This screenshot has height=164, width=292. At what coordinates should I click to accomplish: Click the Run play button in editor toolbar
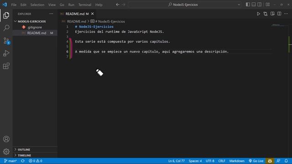point(258,14)
